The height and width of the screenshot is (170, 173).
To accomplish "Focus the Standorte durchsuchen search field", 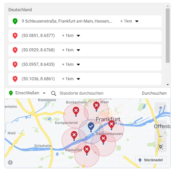I will 81,93.
